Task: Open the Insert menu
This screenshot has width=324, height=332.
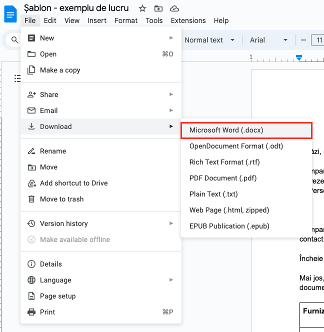Action: [97, 20]
